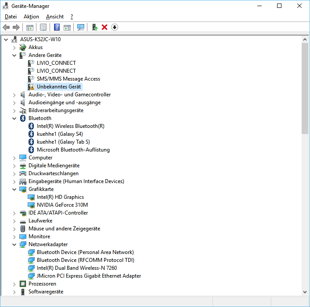Click the Geräte-Manager title bar icon
The width and height of the screenshot is (310, 307).
click(x=6, y=6)
